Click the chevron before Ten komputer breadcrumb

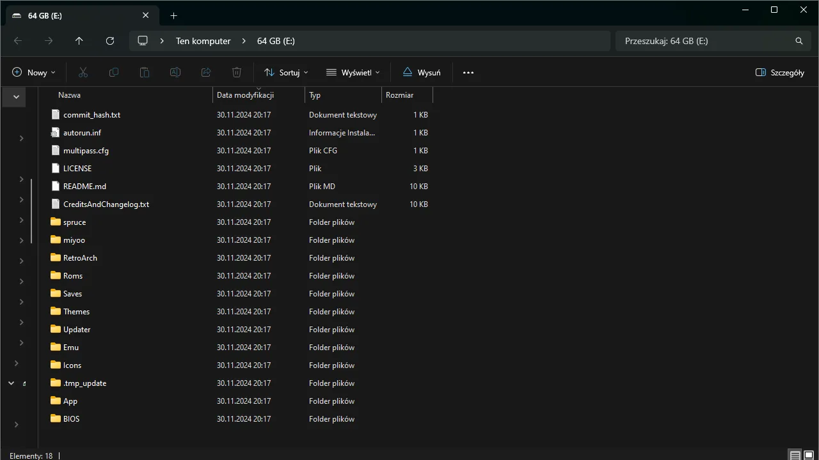(162, 41)
